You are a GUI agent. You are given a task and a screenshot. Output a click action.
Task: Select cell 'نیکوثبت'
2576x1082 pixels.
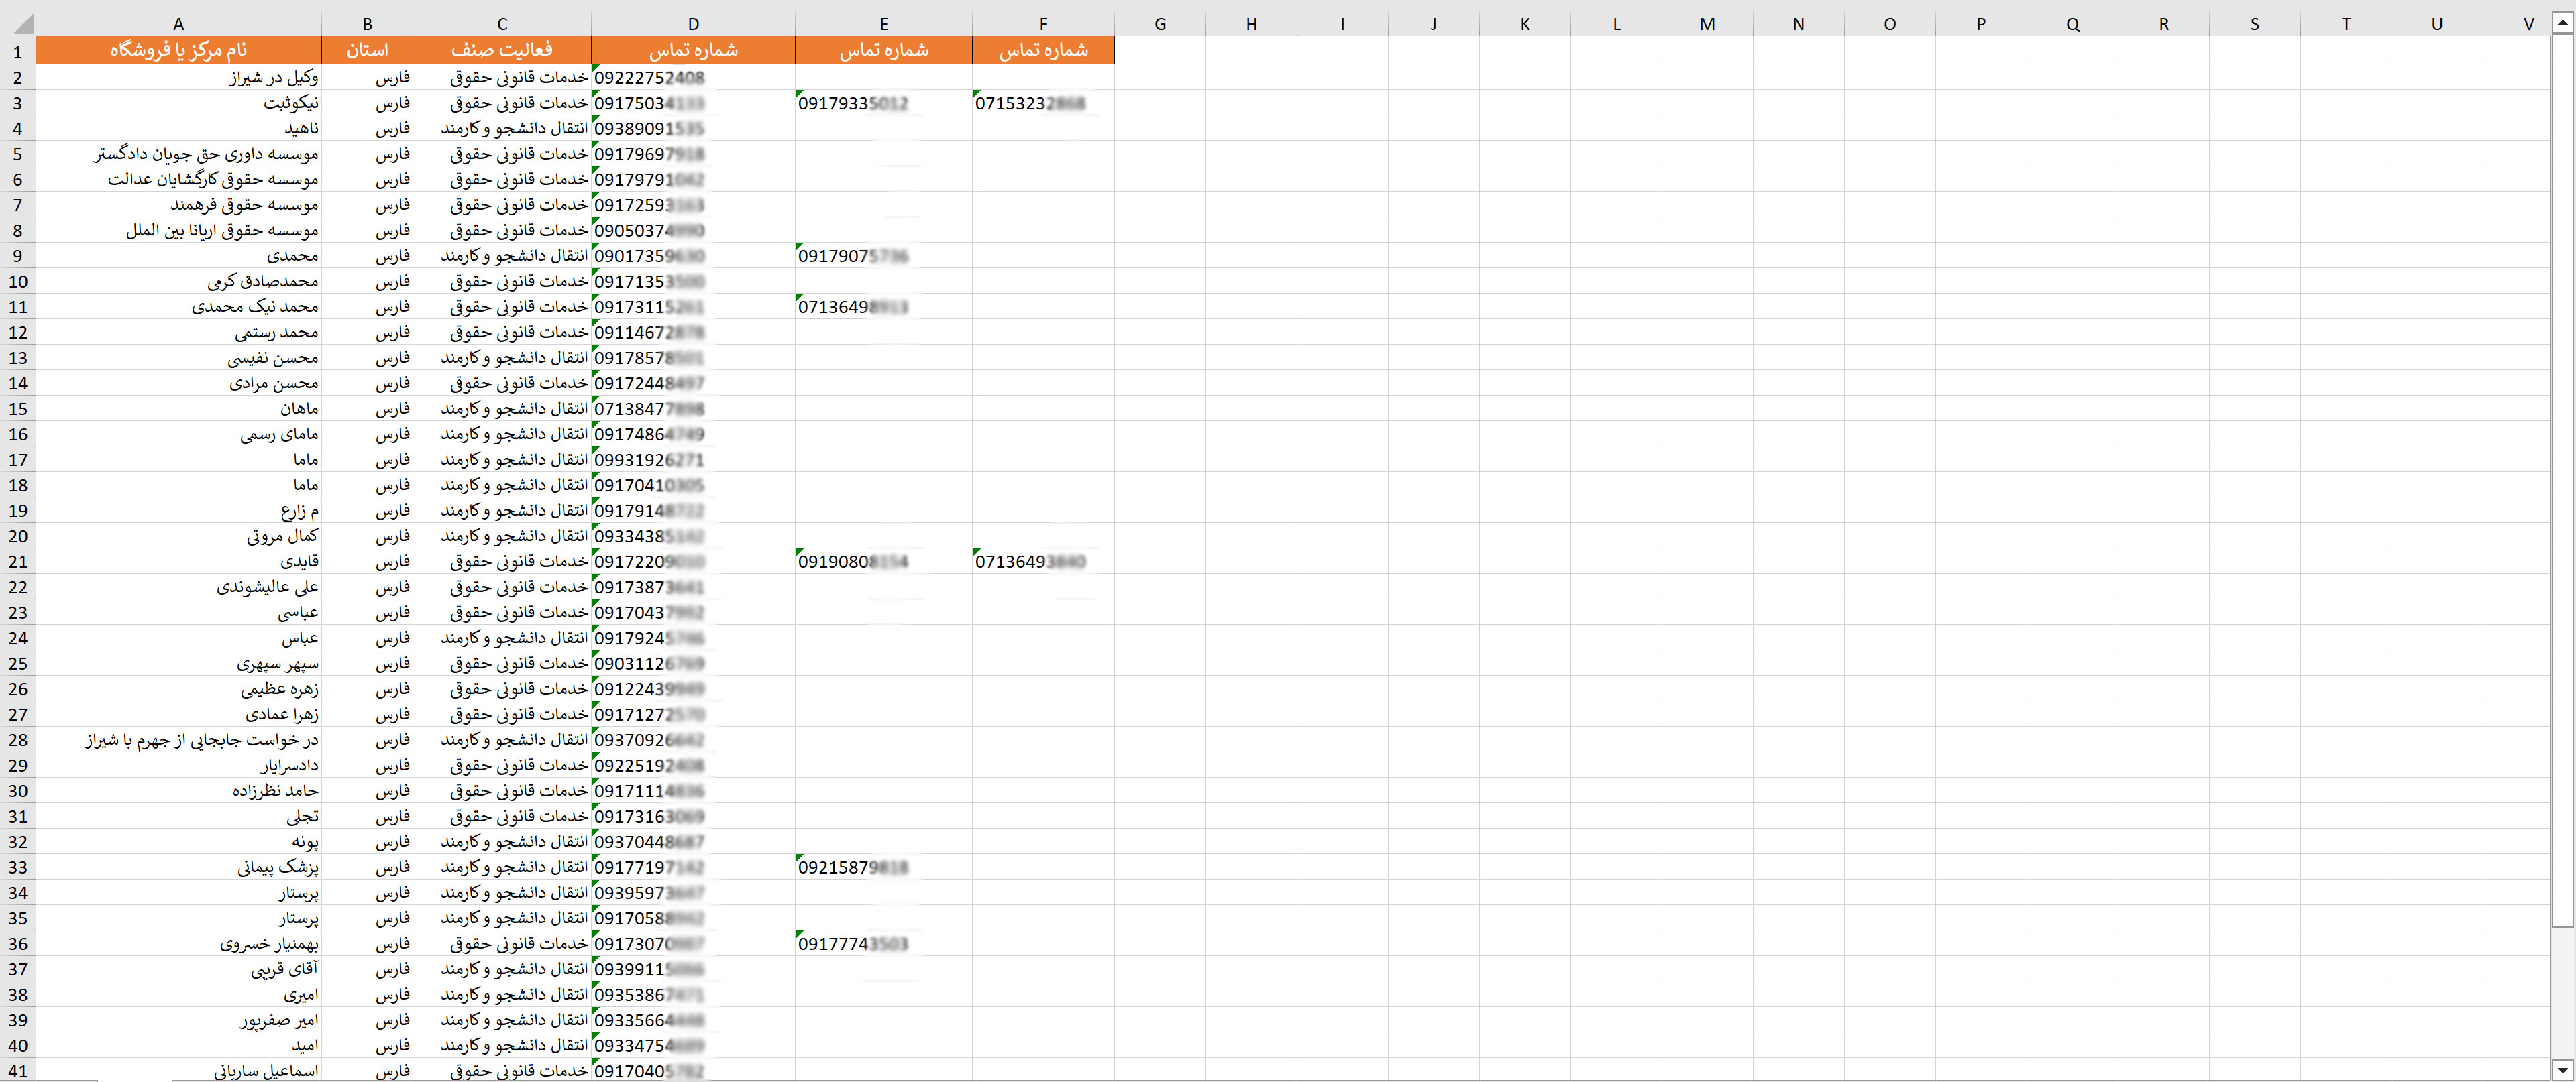click(x=178, y=103)
